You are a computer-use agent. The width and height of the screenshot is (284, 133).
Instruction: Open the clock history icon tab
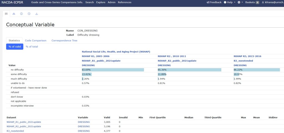[x=29, y=14]
